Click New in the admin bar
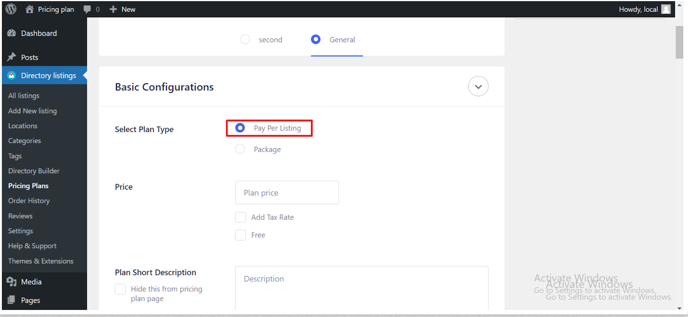The height and width of the screenshot is (317, 688). pos(128,9)
